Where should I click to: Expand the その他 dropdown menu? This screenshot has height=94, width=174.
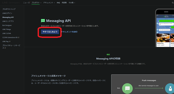(x=72, y=3)
